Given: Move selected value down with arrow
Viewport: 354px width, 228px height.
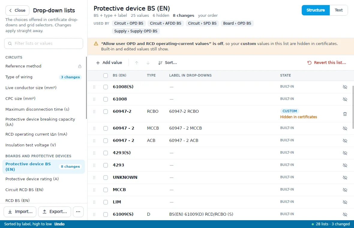Looking at the screenshot, I should (x=148, y=63).
